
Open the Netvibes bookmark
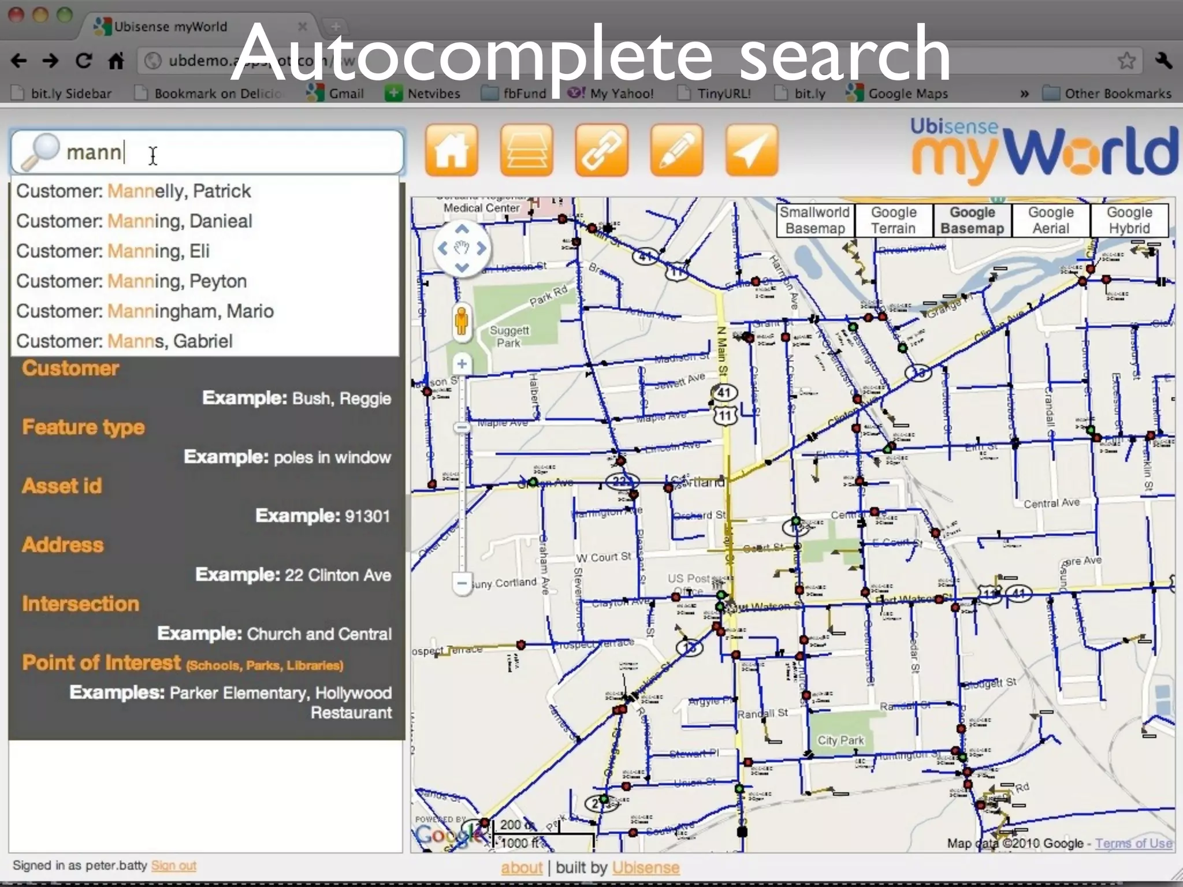(x=423, y=94)
